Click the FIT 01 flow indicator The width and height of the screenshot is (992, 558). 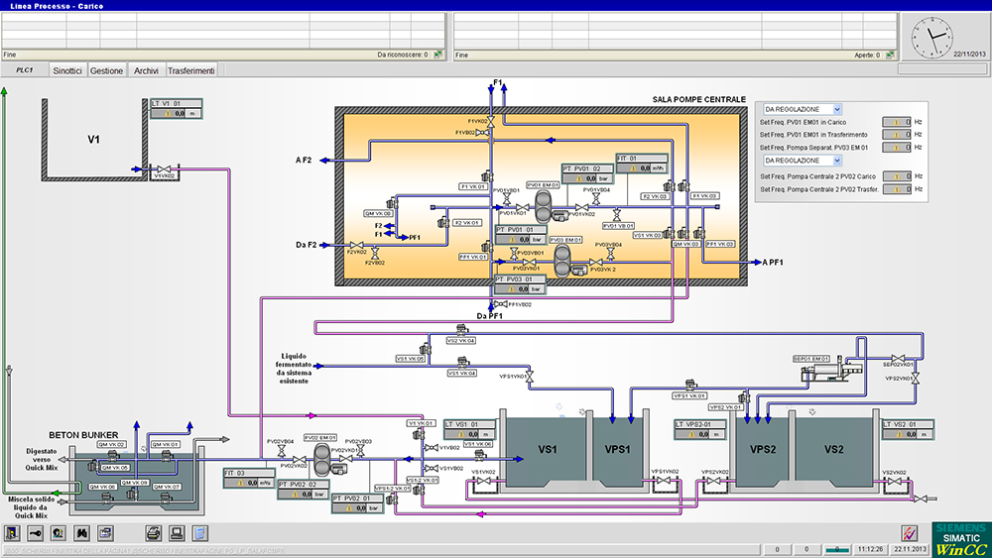642,164
